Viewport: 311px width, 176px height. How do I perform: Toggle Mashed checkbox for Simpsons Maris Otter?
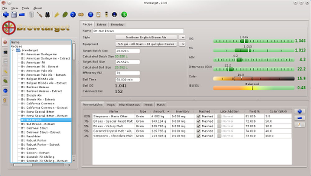click(198, 116)
